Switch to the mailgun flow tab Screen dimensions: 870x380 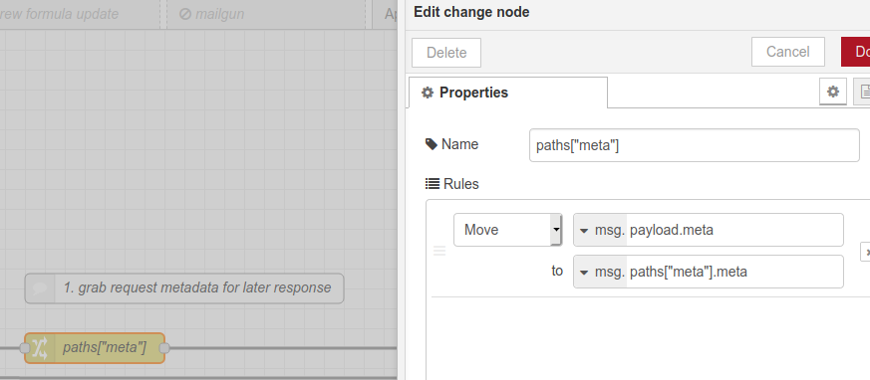tap(266, 14)
